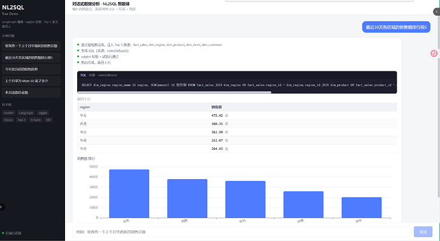Click the sqlglot tech tag
440x241 pixels.
click(x=43, y=113)
